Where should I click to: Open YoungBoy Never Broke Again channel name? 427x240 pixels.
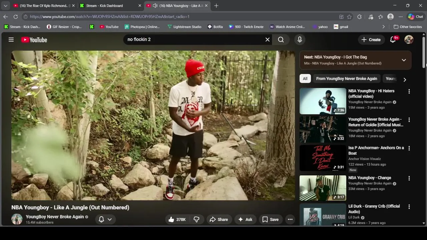click(55, 217)
